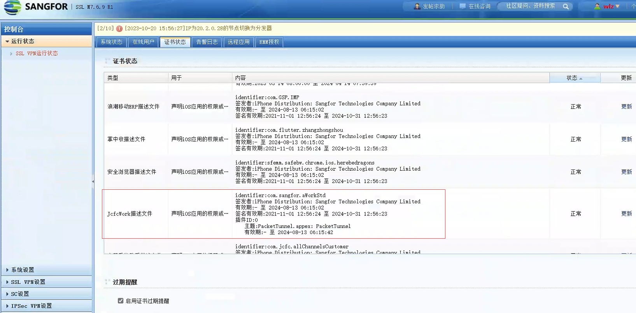Go to the EMM授权 tab
Screen dimensions: 636x313
tap(269, 42)
